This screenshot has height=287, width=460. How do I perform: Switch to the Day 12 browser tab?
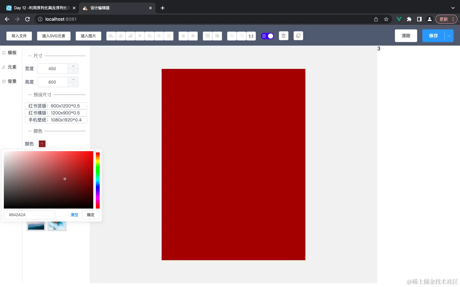[x=41, y=8]
